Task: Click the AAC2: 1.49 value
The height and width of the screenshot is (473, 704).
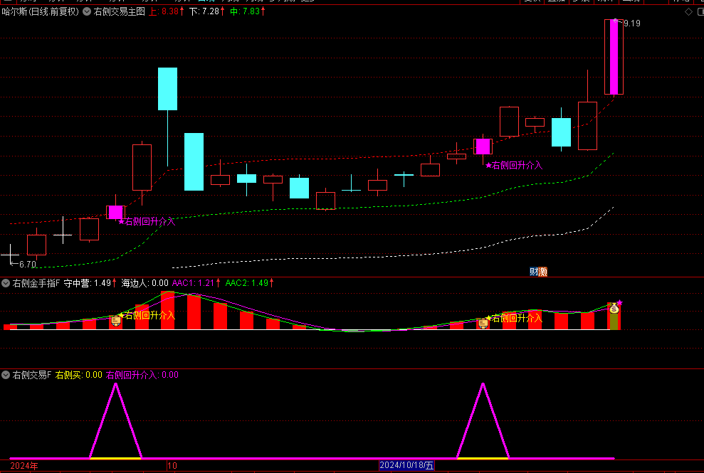Action: click(x=249, y=283)
